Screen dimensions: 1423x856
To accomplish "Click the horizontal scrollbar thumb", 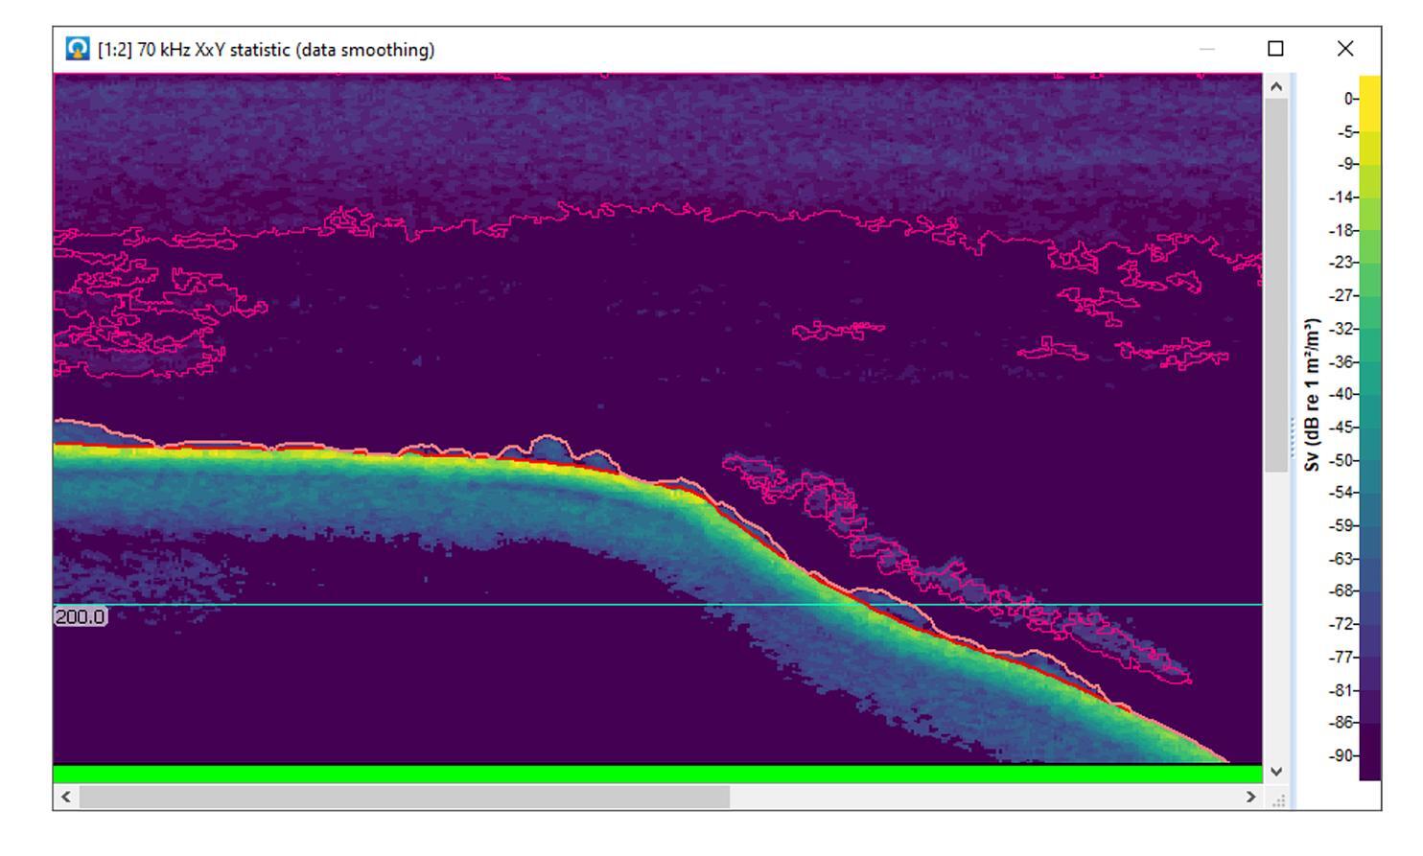I will [403, 797].
